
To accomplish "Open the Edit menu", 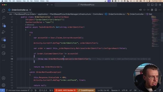I will 13,1.
